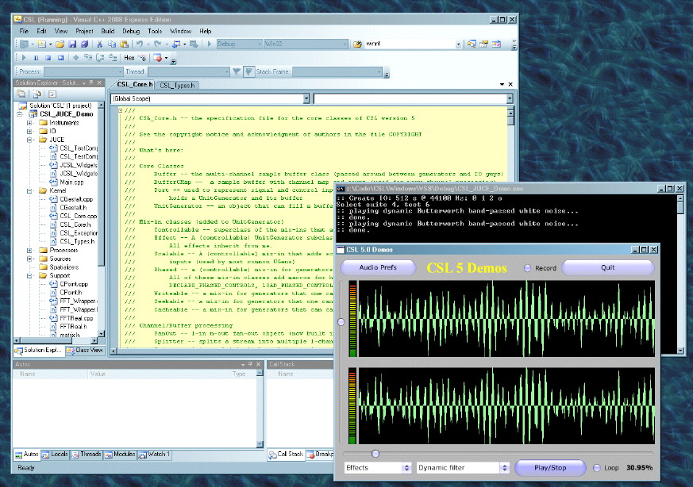693x487 pixels.
Task: Click the New Project toolbar icon
Action: (25, 44)
